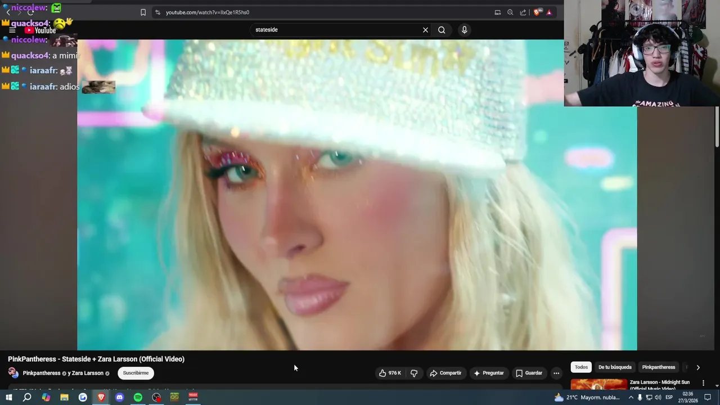Open the Brave Shields lion icon
The image size is (720, 405).
537,12
